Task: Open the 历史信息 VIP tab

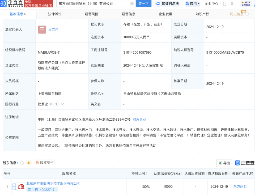Action: click(237, 14)
